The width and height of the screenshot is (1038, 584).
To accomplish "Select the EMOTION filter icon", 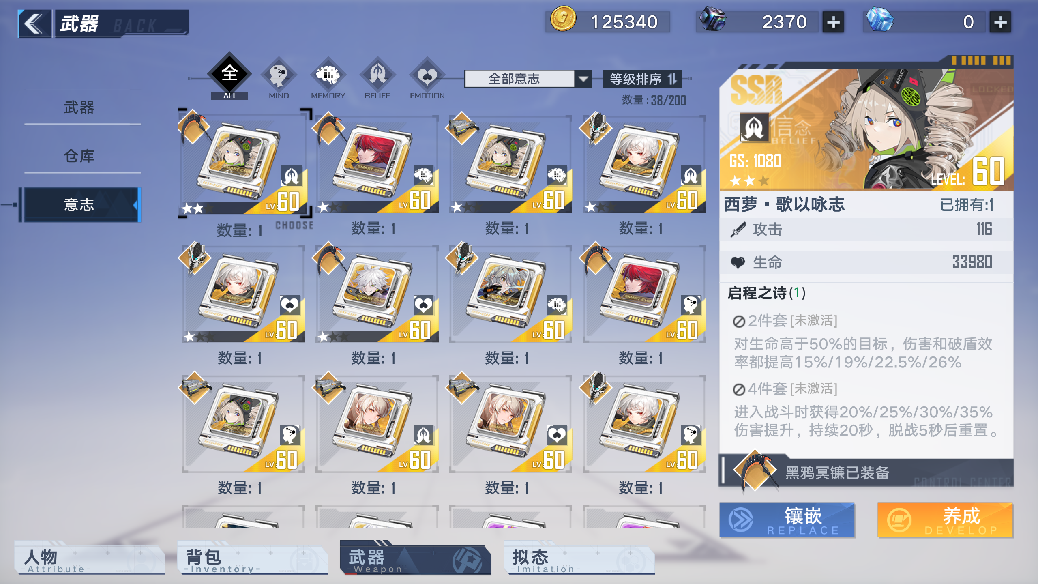I will pos(427,75).
